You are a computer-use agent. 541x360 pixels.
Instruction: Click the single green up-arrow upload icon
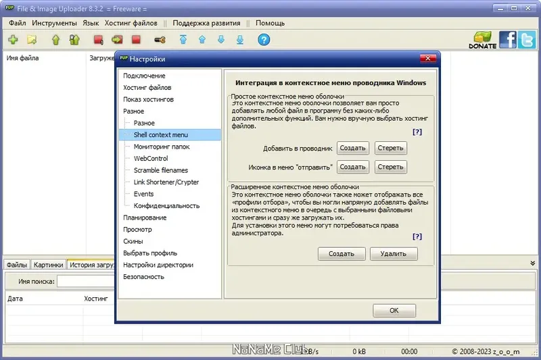[55, 40]
